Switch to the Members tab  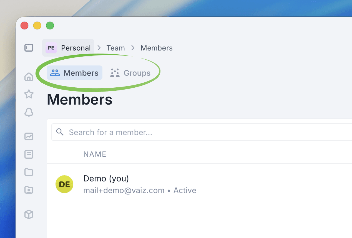(74, 73)
